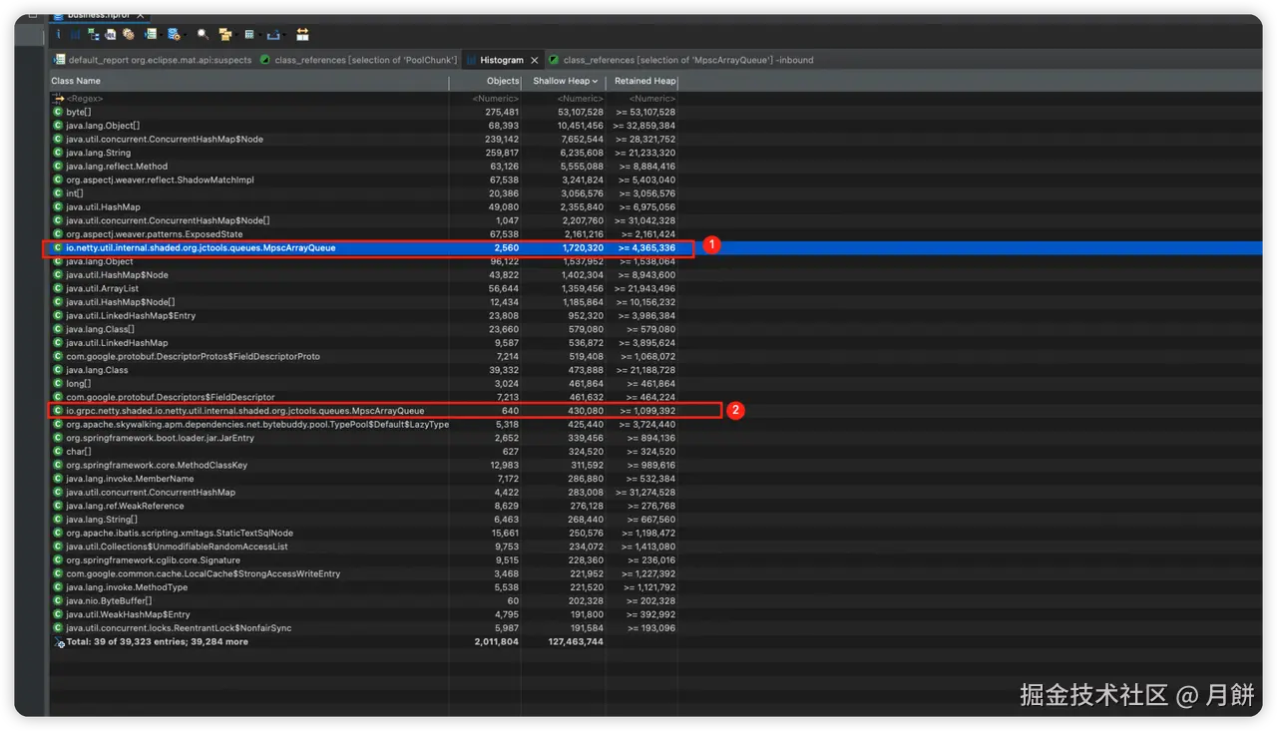Click the export toolbar icon
Screen dimensions: 1277x731
tap(273, 35)
